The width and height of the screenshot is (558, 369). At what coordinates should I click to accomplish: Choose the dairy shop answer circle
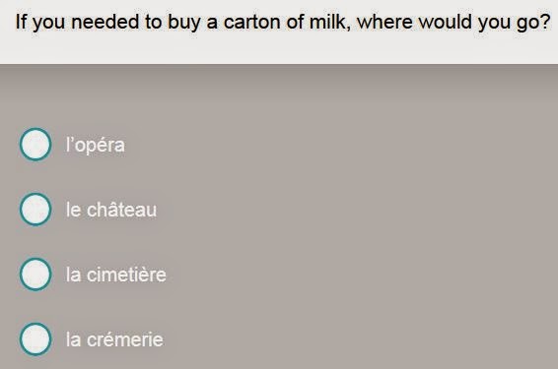[35, 339]
